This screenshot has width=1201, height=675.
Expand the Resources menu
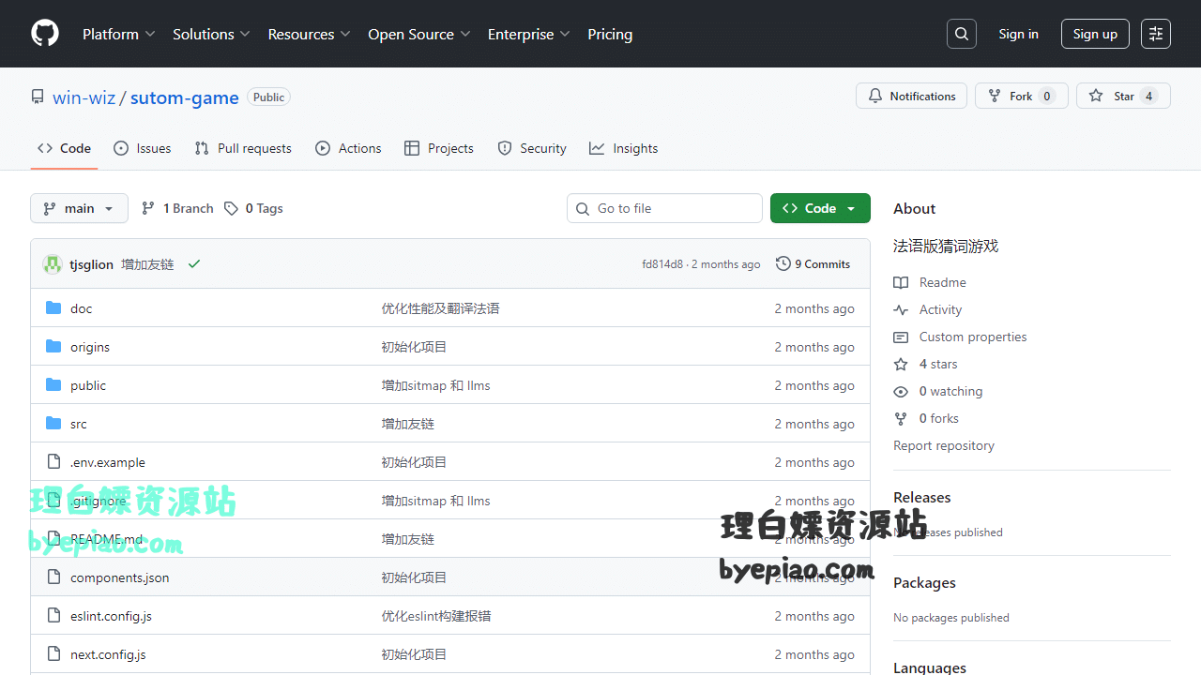[309, 34]
